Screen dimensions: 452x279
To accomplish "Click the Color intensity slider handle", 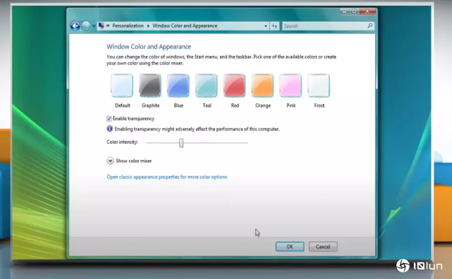I will pyautogui.click(x=181, y=143).
